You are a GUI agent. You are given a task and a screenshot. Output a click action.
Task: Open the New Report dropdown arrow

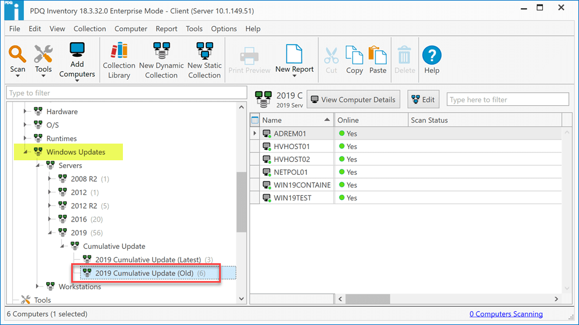(294, 76)
